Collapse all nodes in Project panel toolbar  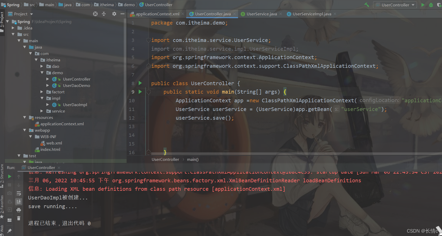[x=104, y=14]
